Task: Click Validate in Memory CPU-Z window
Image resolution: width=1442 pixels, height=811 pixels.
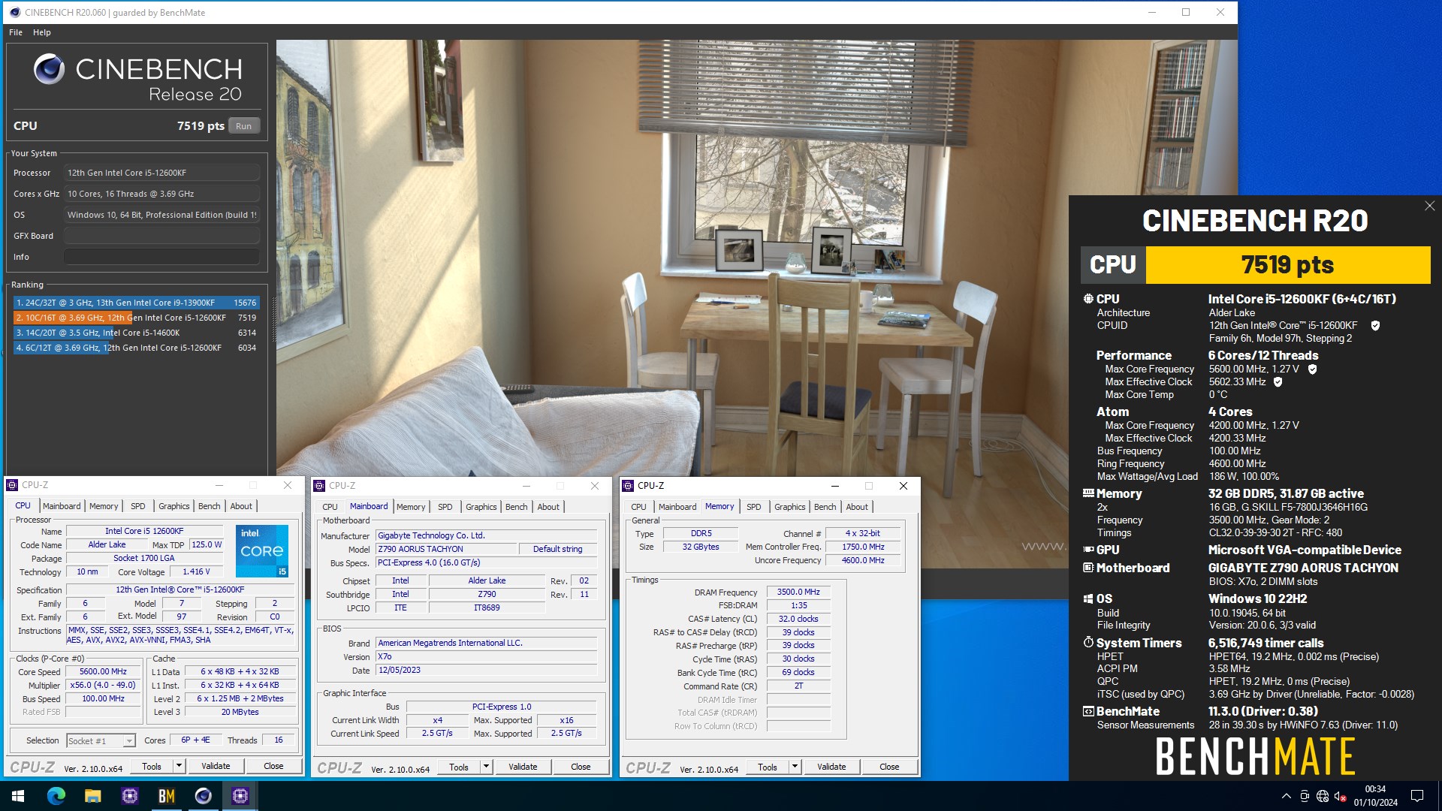Action: [x=831, y=767]
